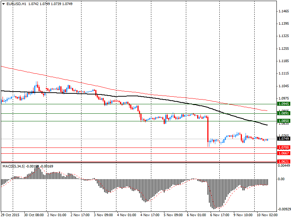291x218 pixels.
Task: Click the 29 Oct 2015 time label
Action: [x=10, y=215]
